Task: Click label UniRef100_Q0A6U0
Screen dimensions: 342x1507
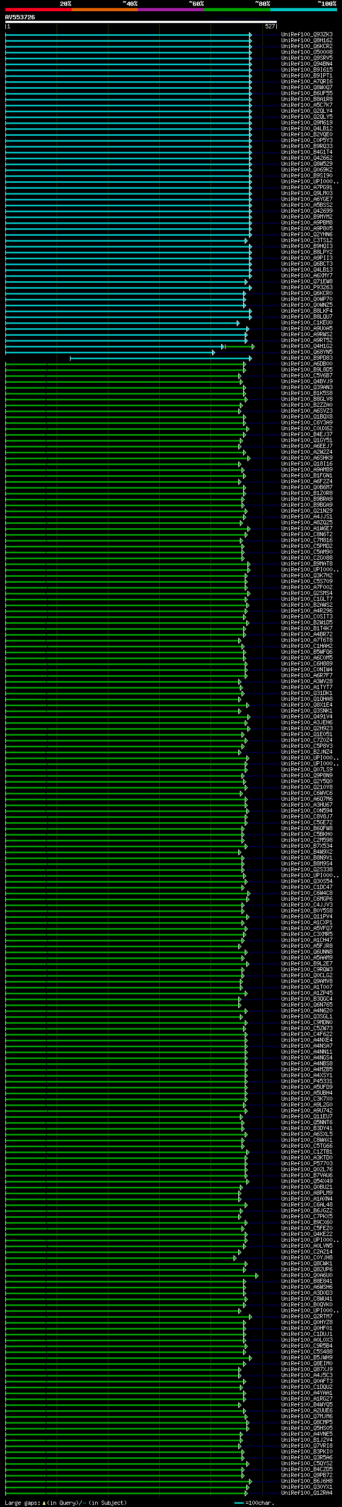Action: click(307, 1275)
